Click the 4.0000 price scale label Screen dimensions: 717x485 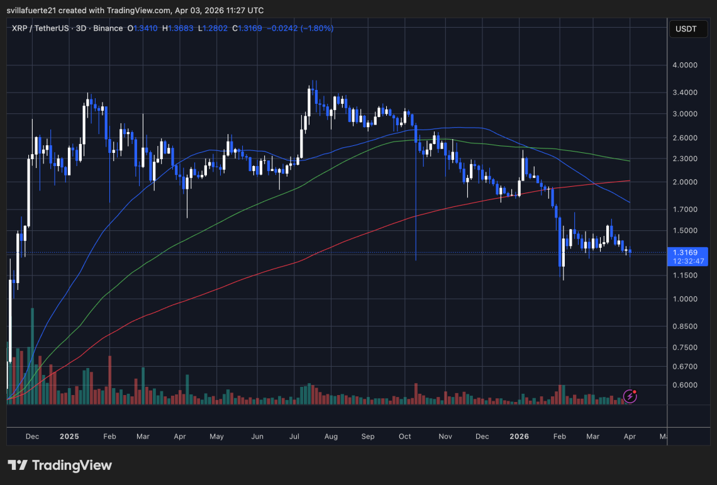(x=685, y=65)
